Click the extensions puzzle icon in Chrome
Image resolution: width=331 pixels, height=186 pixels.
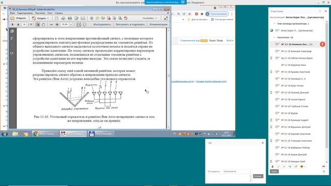tap(202, 14)
